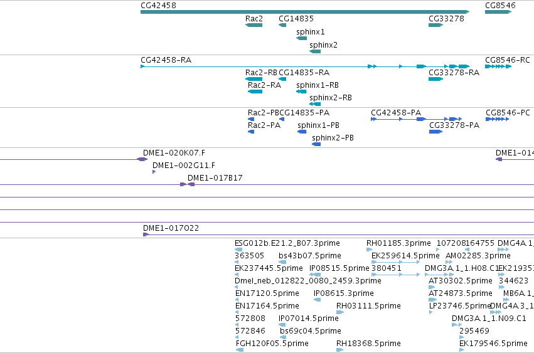Viewport: 534px width, 353px height.
Task: Click EST label IP08515.5prime
Action: 339,268
